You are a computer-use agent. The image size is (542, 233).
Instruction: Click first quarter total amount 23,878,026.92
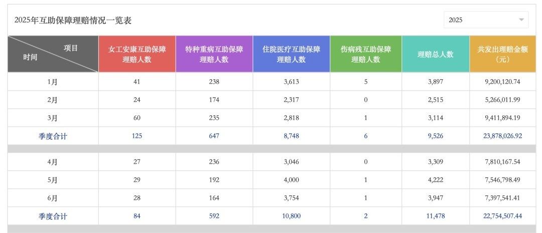coord(502,136)
